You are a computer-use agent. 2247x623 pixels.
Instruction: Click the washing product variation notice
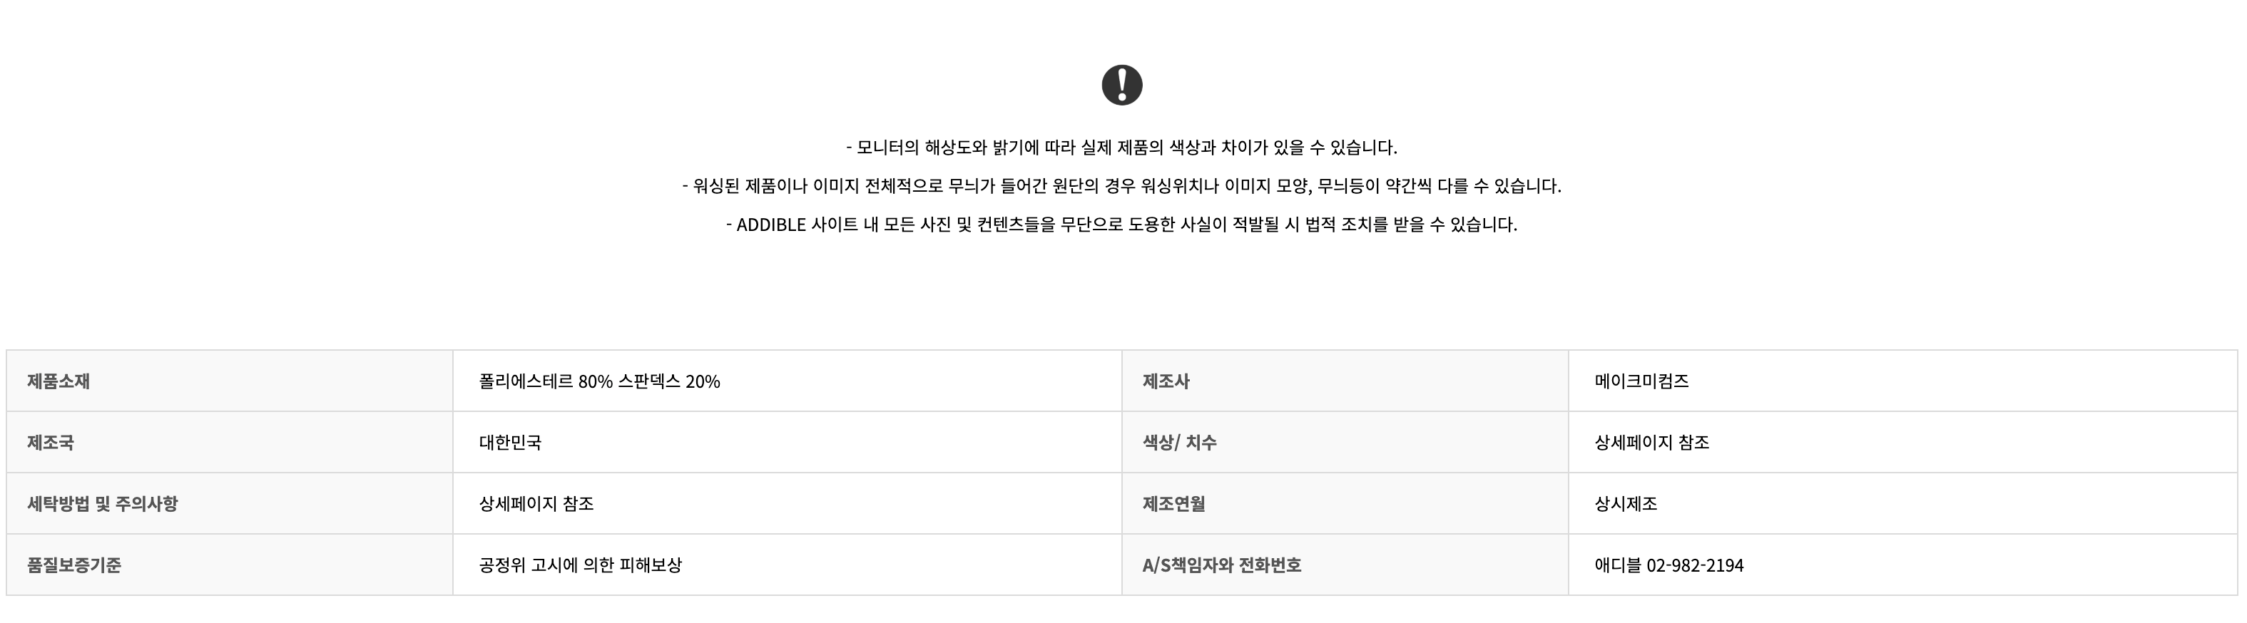(x=1122, y=185)
